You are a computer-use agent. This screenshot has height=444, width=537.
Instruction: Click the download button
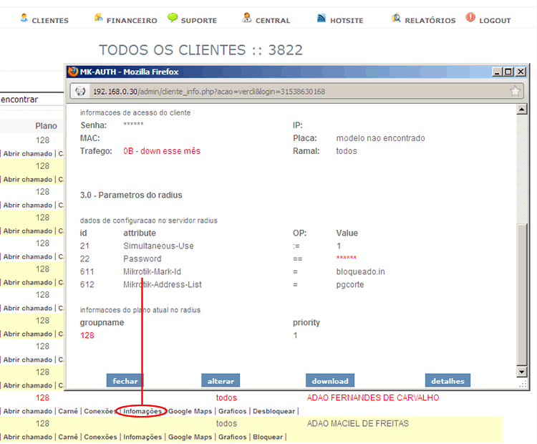(x=330, y=381)
